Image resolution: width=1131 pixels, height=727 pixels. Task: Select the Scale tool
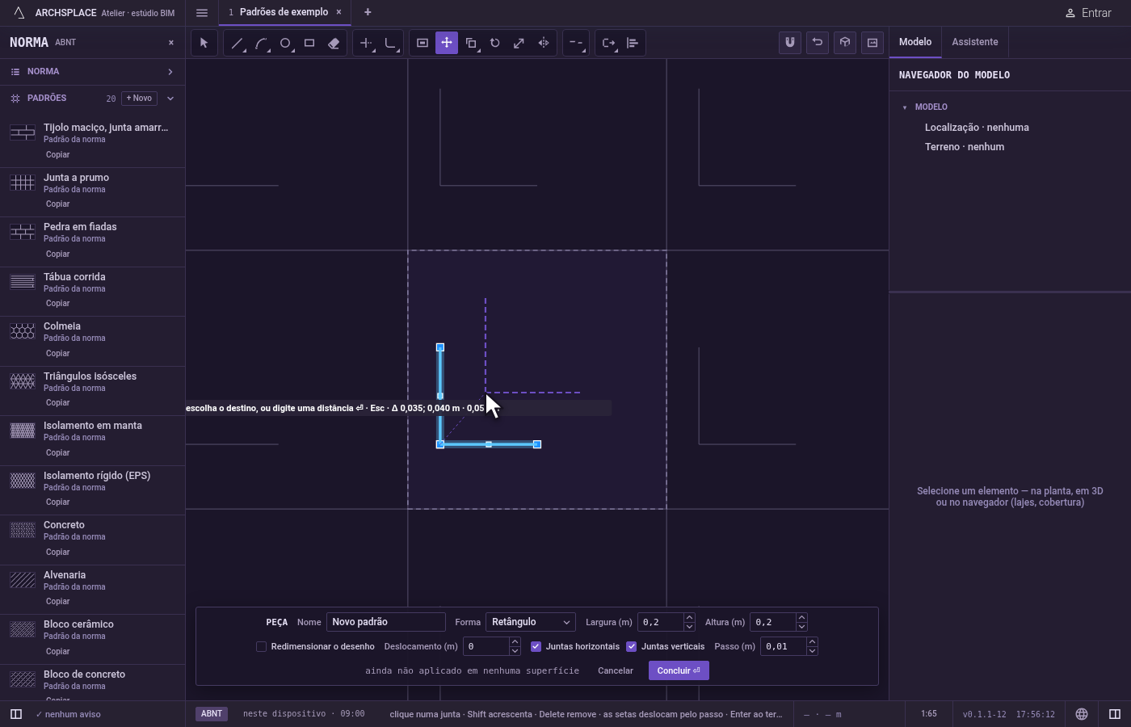[x=519, y=43]
